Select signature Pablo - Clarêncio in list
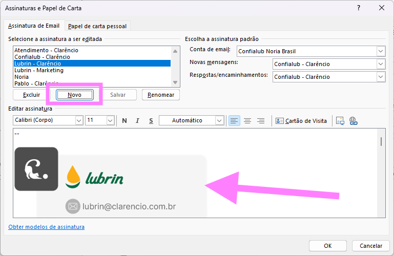This screenshot has height=256, width=394. coord(92,83)
